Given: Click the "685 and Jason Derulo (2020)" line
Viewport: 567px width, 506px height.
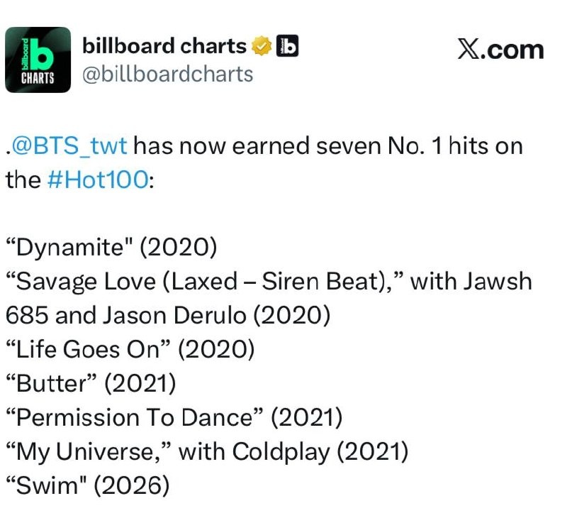Looking at the screenshot, I should pos(168,316).
